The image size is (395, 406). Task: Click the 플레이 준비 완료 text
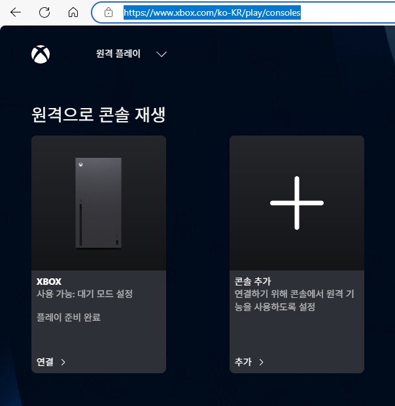pos(69,317)
